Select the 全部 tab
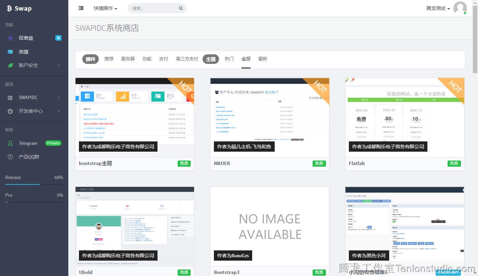Viewport: 478px width, 276px height. [x=246, y=59]
